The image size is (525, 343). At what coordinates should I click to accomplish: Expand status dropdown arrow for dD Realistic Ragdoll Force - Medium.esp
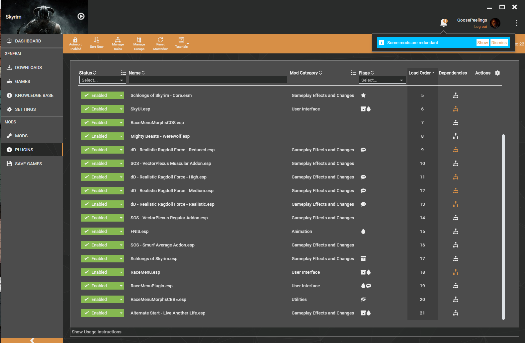point(121,191)
